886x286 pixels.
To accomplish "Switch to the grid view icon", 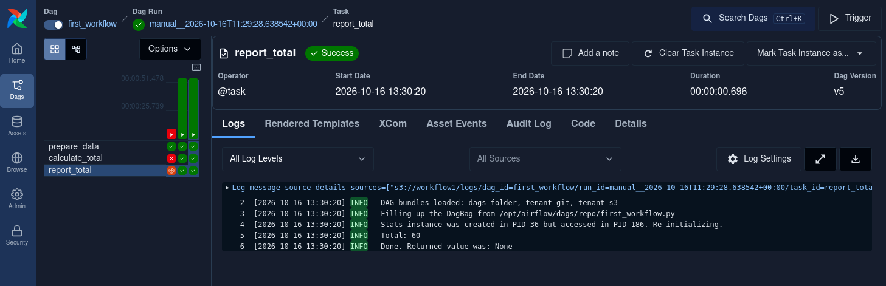I will pos(55,49).
